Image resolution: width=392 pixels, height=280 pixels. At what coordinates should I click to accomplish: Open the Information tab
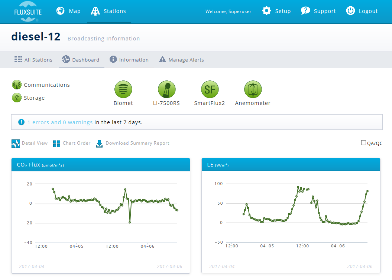[x=129, y=60]
